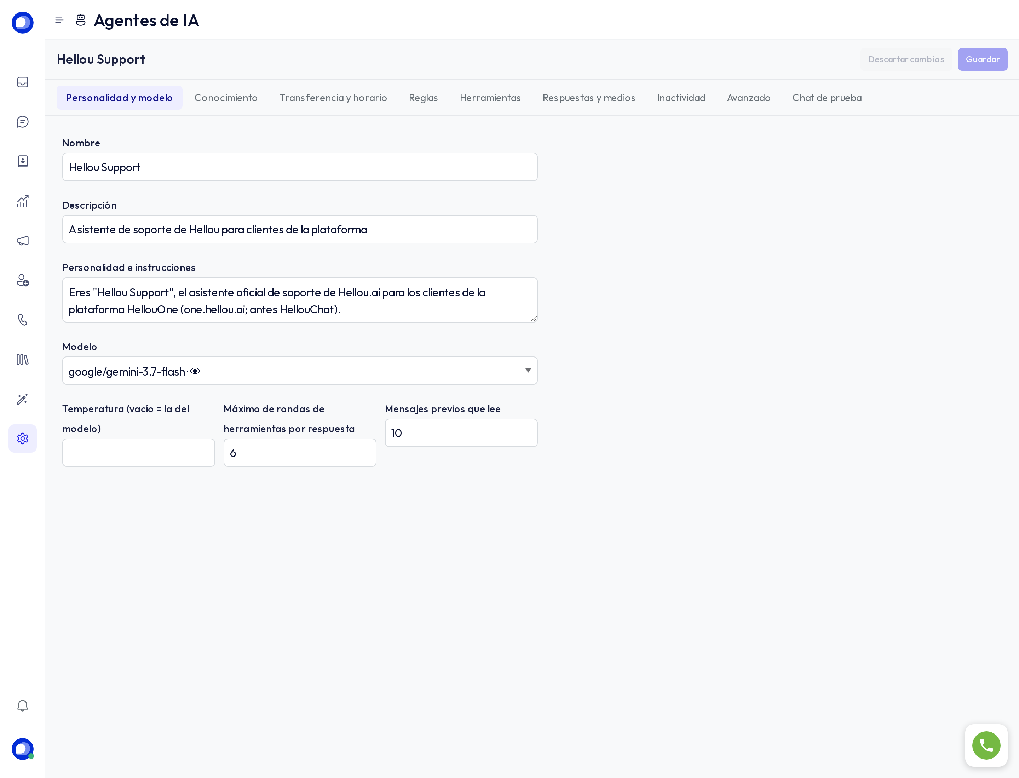The height and width of the screenshot is (778, 1019).
Task: Toggle the sidebar collapse menu icon
Action: [59, 20]
